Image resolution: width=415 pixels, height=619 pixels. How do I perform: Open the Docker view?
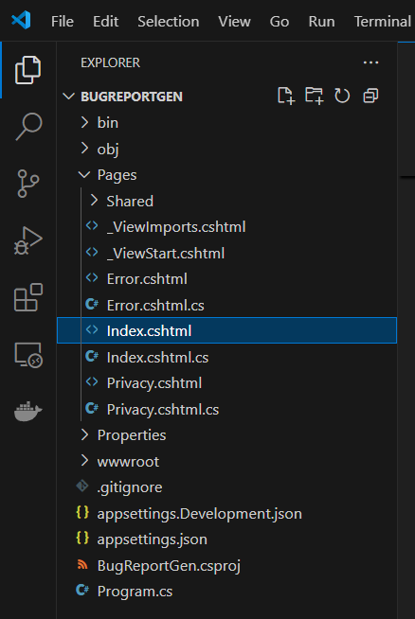[x=28, y=412]
